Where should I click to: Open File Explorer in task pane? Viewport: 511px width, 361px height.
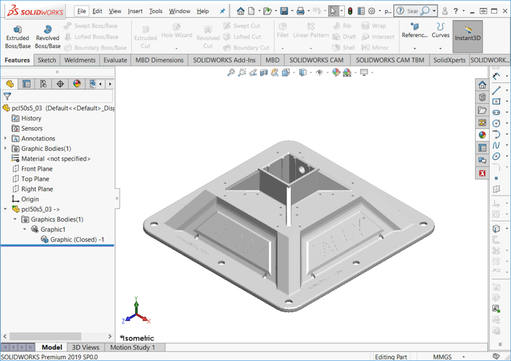(483, 110)
